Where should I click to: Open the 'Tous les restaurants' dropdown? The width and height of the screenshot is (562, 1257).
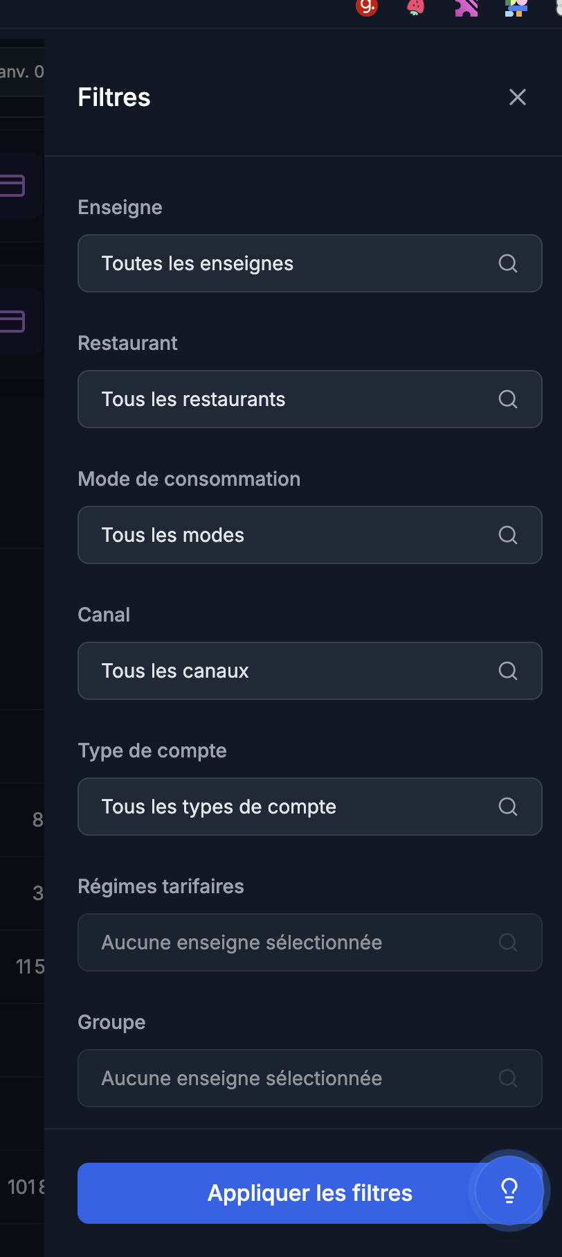(x=291, y=399)
